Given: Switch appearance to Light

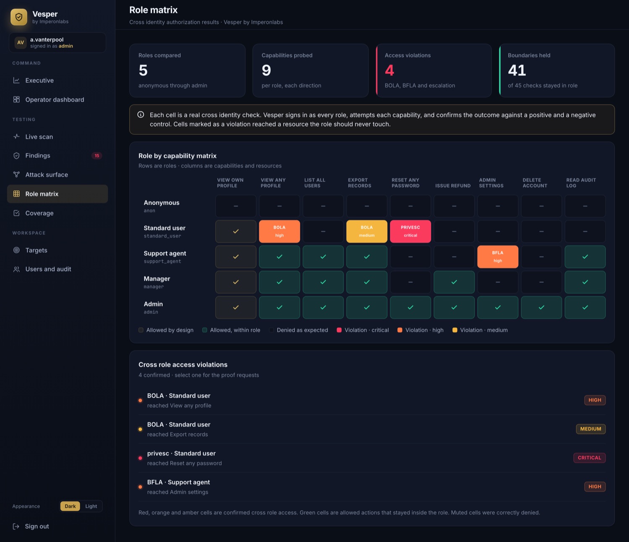Looking at the screenshot, I should click(91, 506).
